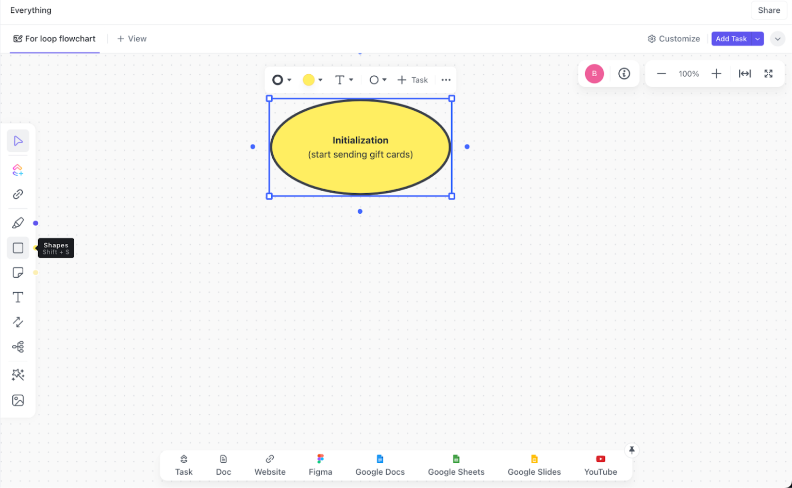Select pen color dot beside pen tool
The image size is (792, 488).
point(36,223)
